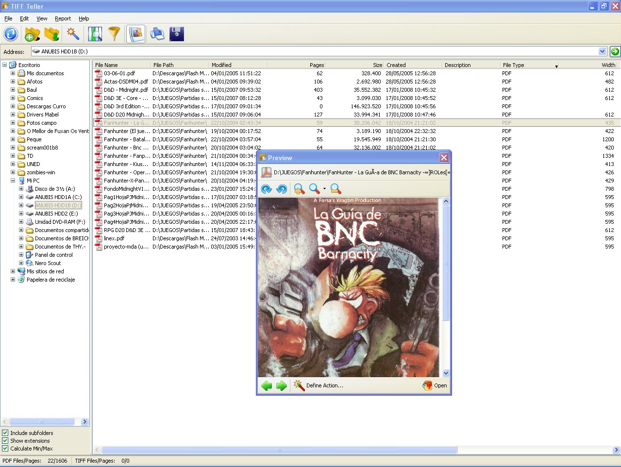
Task: Toggle Include subfolders checkbox
Action: [x=5, y=433]
